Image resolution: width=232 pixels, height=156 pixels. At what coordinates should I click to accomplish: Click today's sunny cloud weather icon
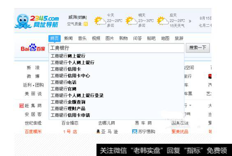[x=100, y=21]
